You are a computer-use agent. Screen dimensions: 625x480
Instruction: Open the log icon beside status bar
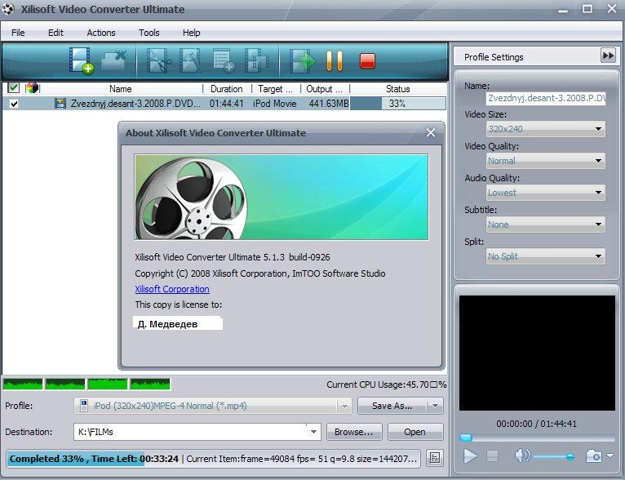pos(435,458)
